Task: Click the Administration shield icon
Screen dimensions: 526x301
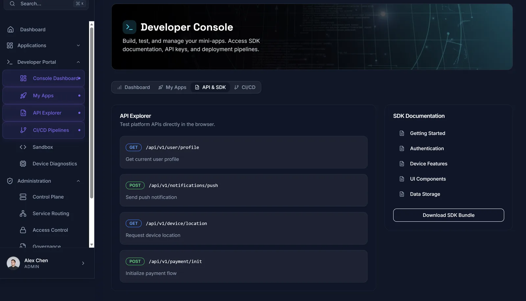Action: point(10,181)
